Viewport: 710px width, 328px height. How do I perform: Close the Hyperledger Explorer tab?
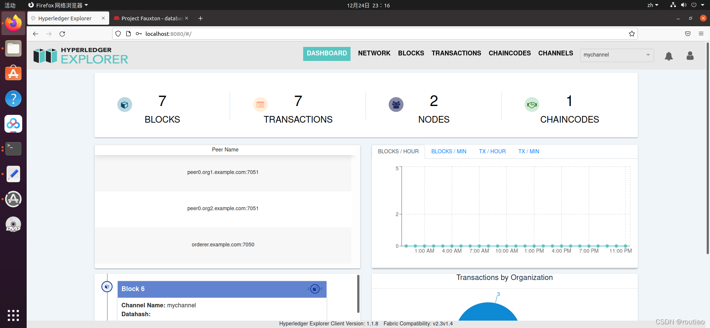103,18
